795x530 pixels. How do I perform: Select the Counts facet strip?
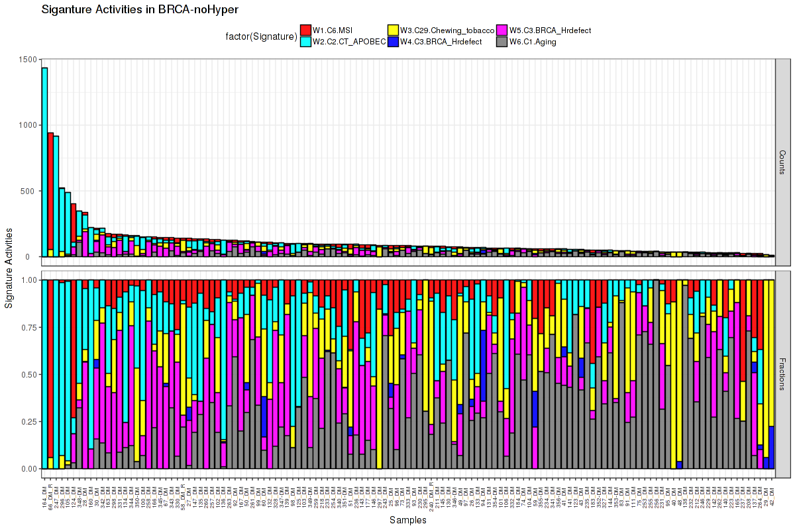(782, 162)
